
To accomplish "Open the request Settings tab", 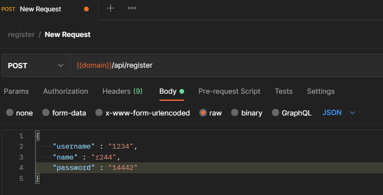I will (321, 91).
